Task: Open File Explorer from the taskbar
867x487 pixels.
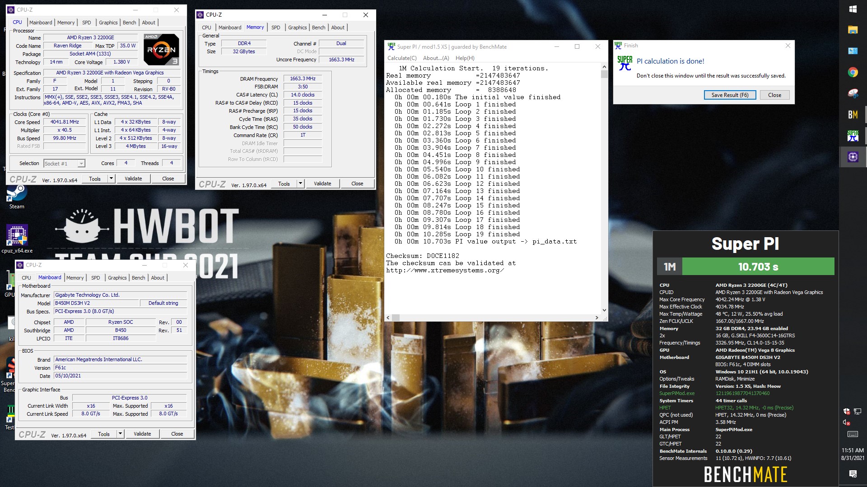Action: (x=853, y=30)
